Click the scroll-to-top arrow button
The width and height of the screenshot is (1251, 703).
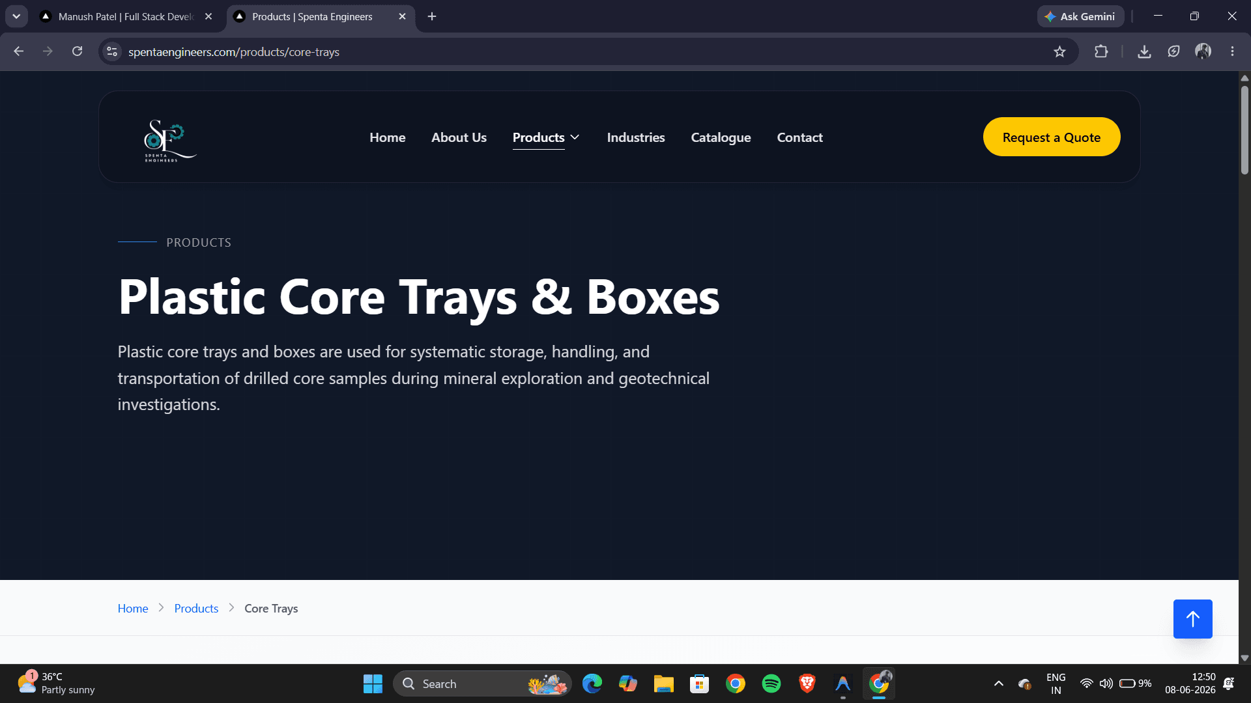1192,619
